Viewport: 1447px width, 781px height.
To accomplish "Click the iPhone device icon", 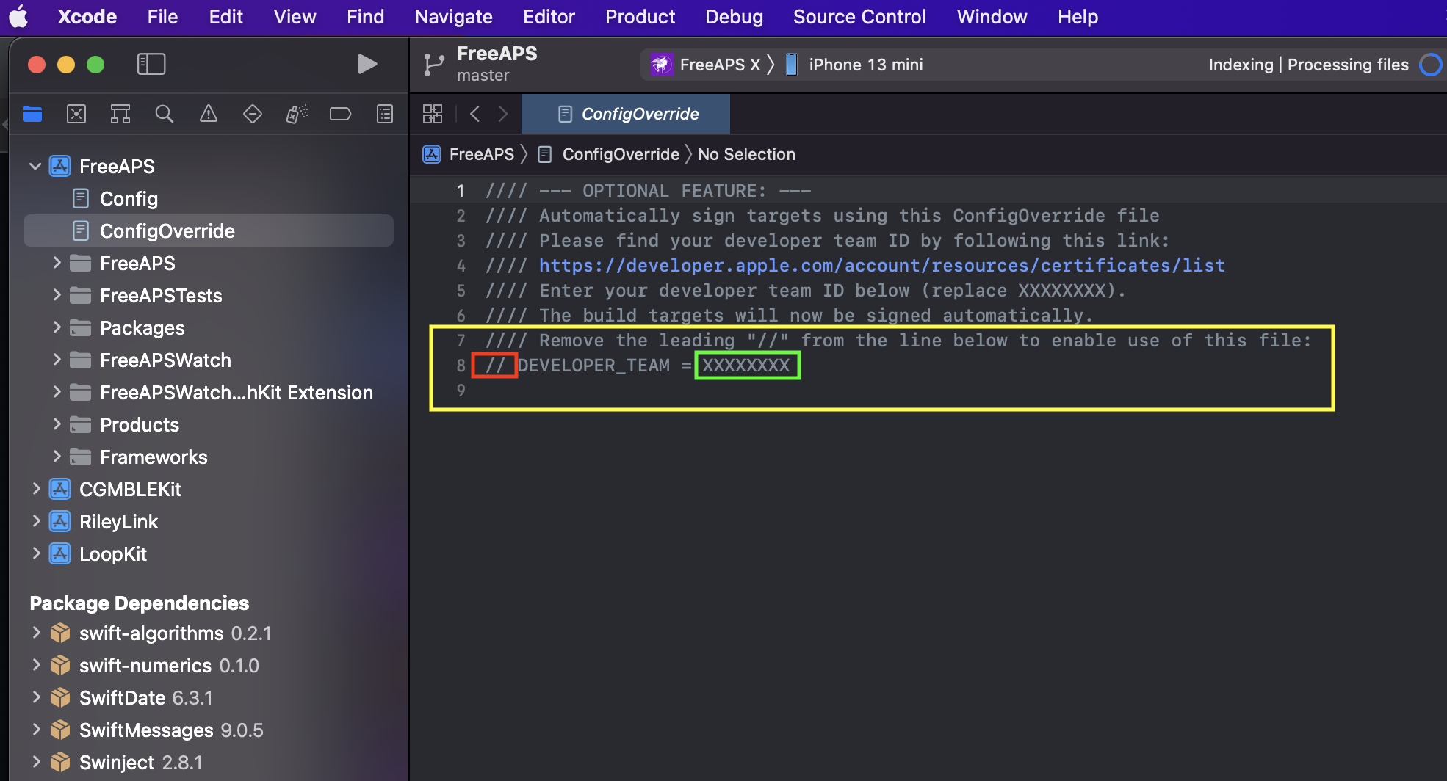I will point(792,65).
